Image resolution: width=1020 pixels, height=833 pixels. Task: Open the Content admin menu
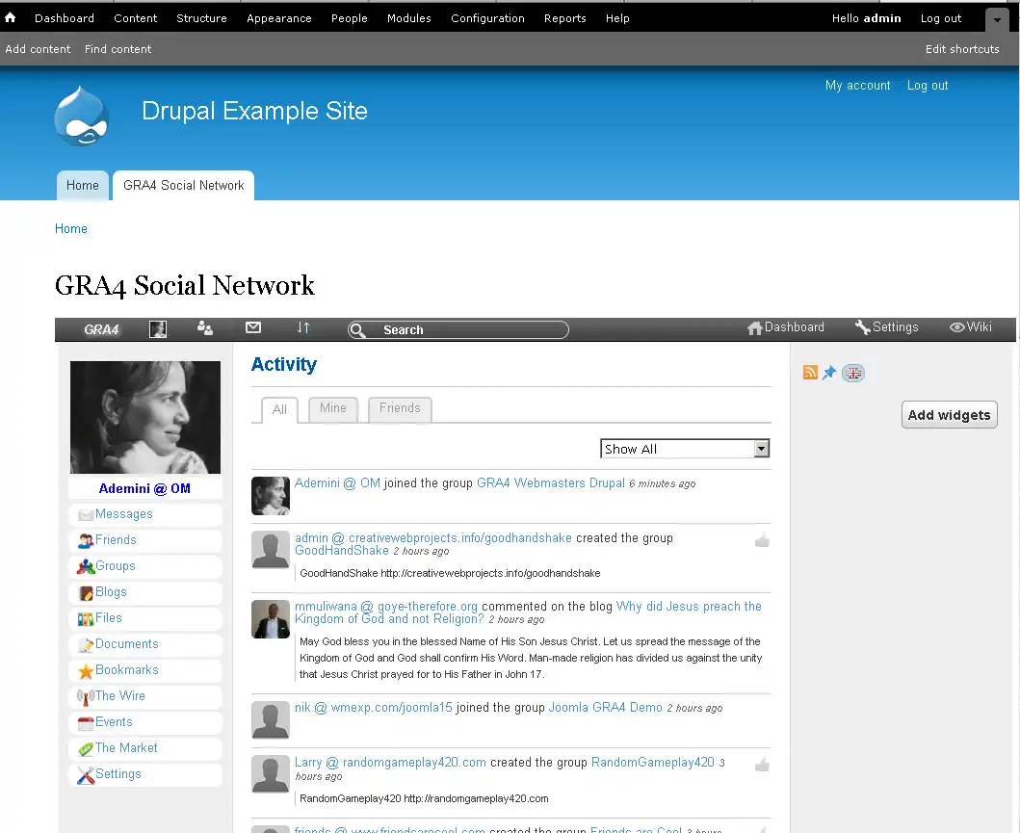(135, 18)
